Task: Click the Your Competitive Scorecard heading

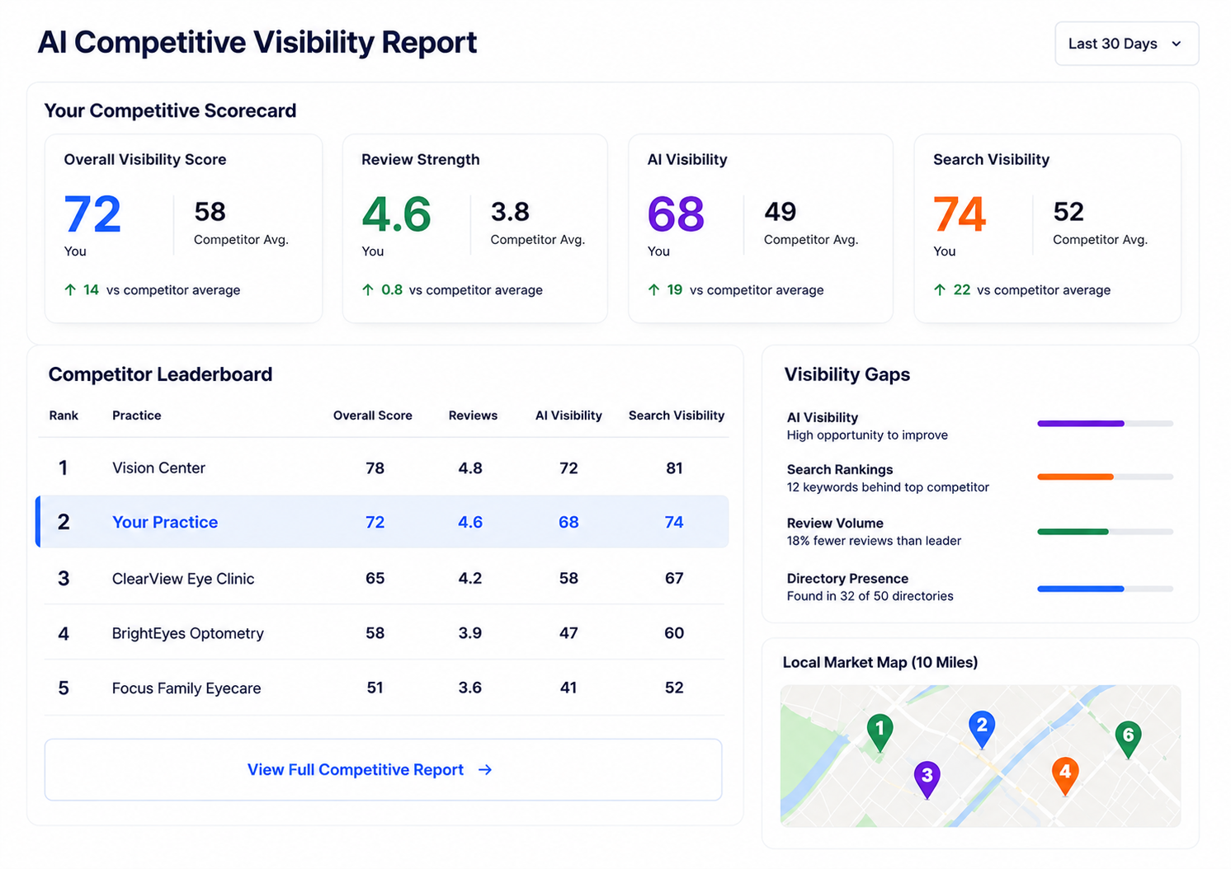Action: pyautogui.click(x=170, y=110)
